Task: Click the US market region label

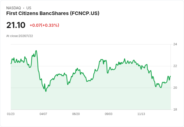Action: click(x=29, y=8)
